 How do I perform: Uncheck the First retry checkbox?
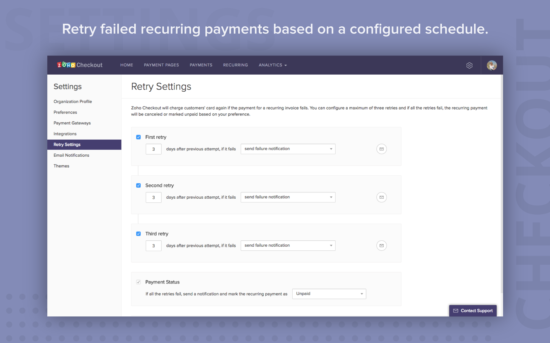tap(138, 137)
